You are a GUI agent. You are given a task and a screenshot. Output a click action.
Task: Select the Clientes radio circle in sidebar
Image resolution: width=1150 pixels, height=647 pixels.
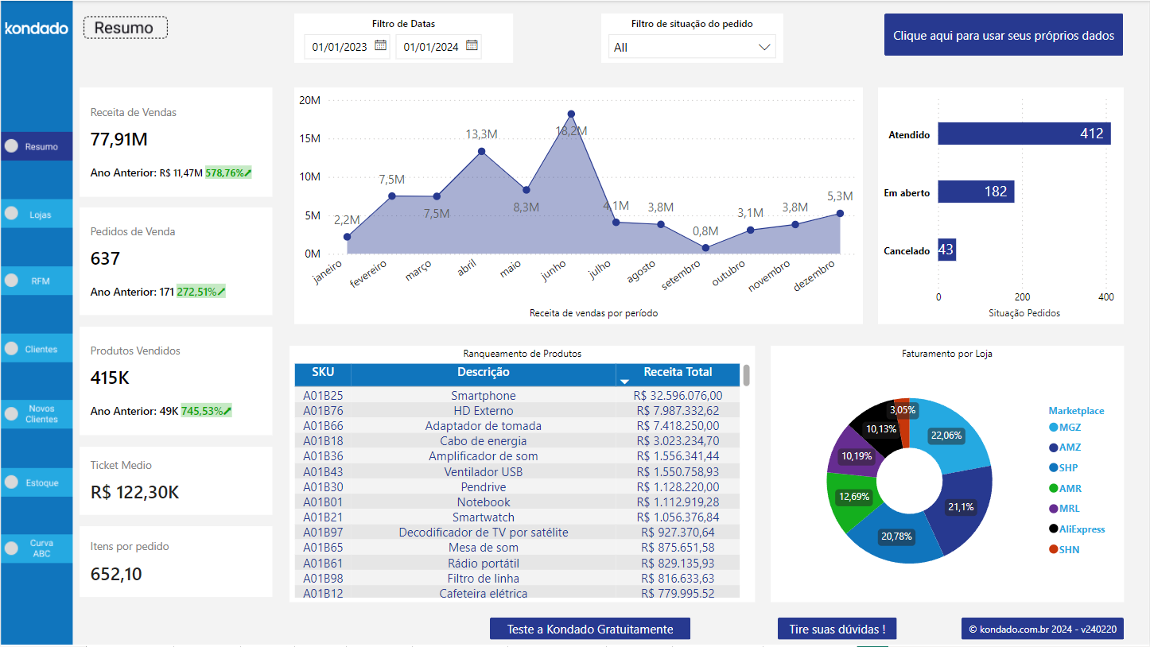coord(12,348)
